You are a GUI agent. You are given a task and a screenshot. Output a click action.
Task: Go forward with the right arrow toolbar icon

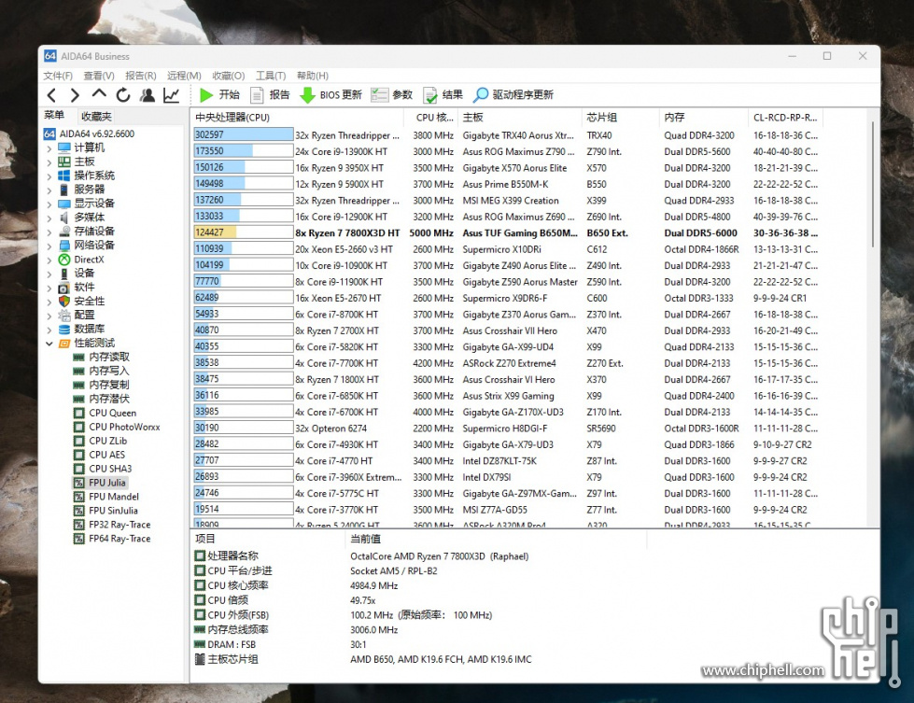[x=75, y=95]
